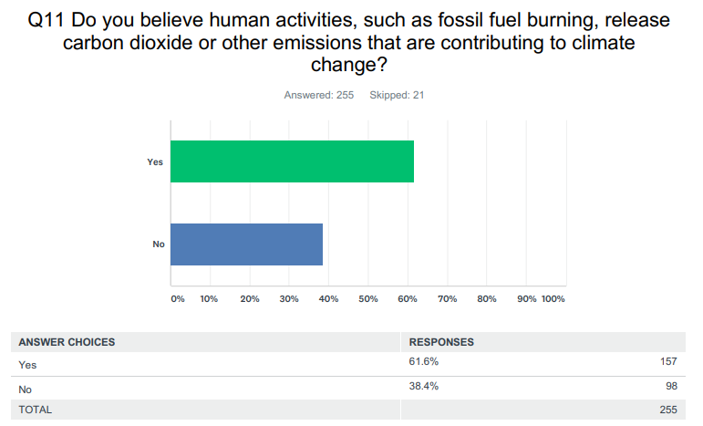Image resolution: width=703 pixels, height=426 pixels.
Task: Click the 30% axis tick label
Action: click(289, 298)
